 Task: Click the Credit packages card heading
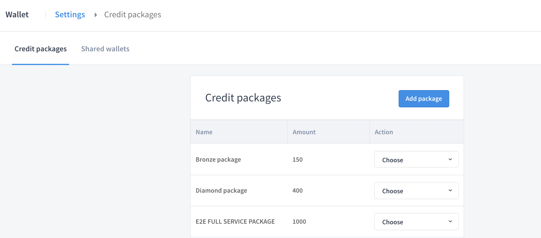243,98
